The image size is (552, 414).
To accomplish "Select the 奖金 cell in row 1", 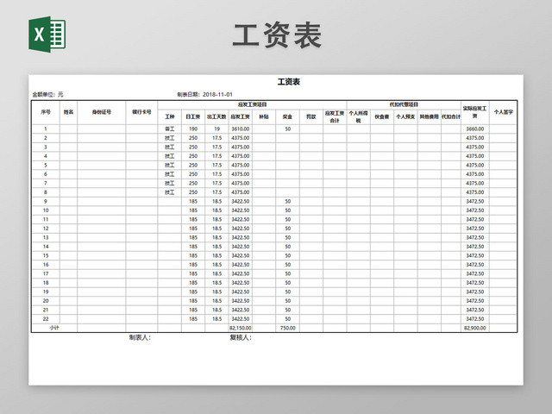I will tap(287, 129).
